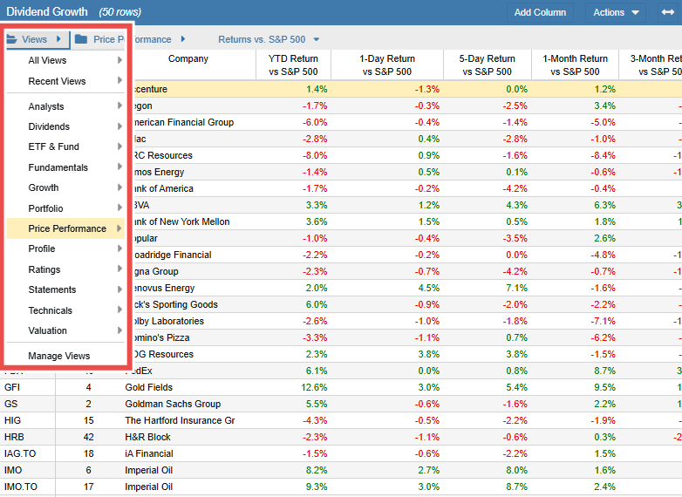Open the Profile views submenu

click(65, 248)
